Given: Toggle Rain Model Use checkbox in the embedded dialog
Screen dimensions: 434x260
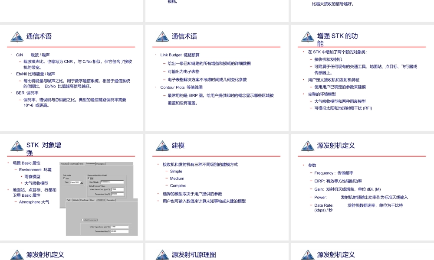Looking at the screenshot, I should click(64, 178).
